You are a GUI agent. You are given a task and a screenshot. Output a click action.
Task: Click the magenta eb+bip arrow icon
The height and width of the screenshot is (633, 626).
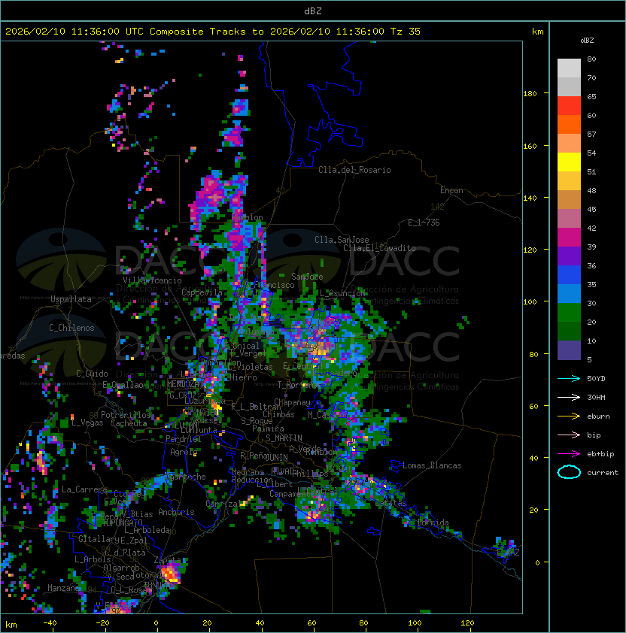coord(569,454)
